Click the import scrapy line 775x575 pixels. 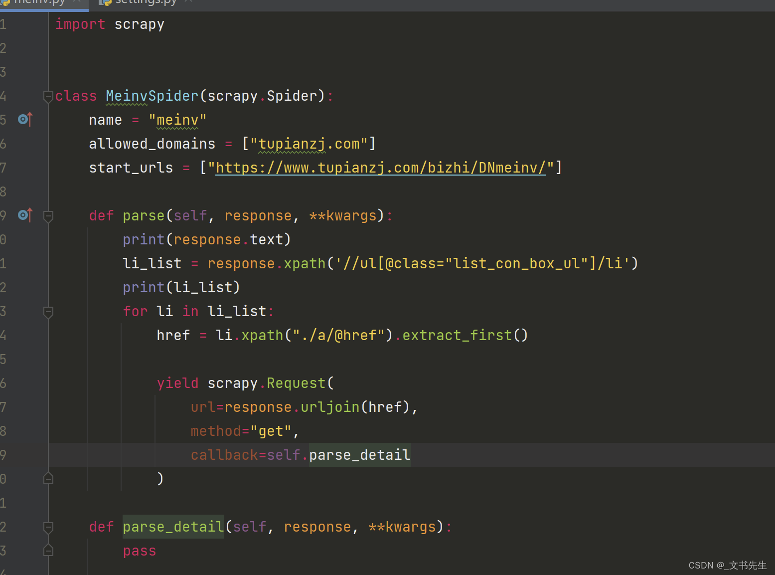pos(110,24)
